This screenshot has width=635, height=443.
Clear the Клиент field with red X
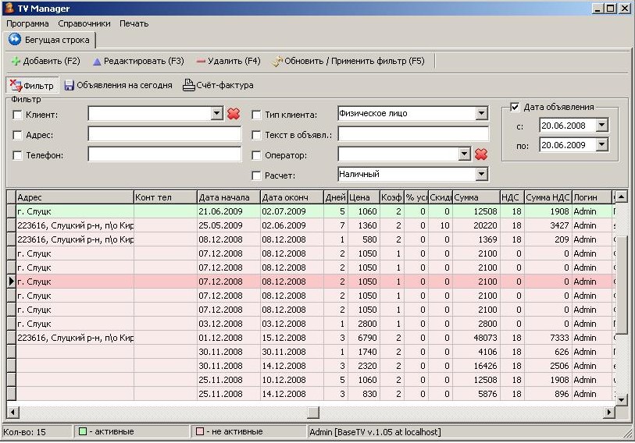coord(234,114)
